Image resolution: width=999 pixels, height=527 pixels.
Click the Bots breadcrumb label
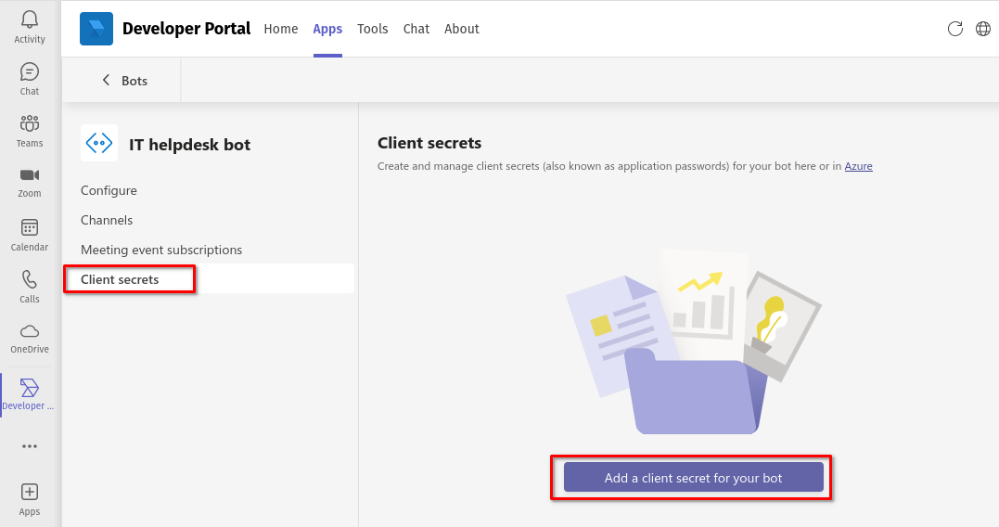[x=134, y=81]
